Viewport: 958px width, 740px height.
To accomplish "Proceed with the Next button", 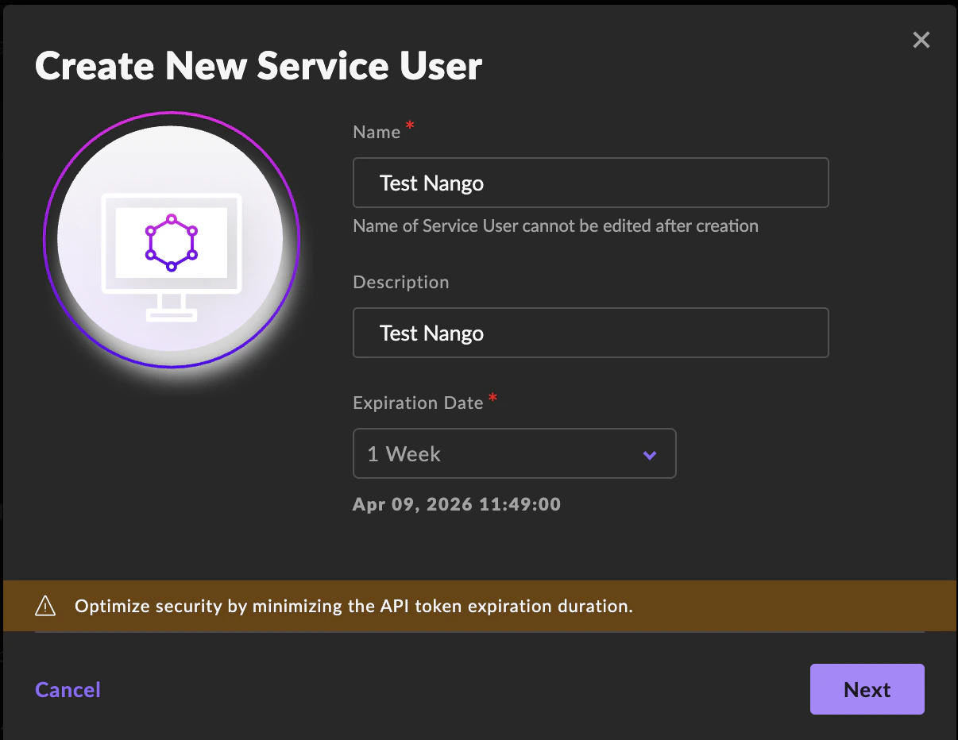I will click(x=867, y=689).
